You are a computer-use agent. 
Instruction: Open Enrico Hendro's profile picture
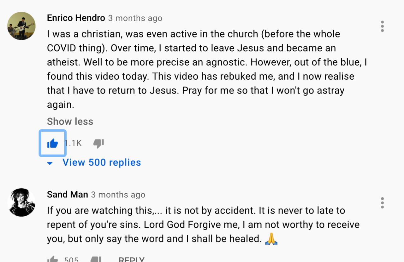[21, 26]
